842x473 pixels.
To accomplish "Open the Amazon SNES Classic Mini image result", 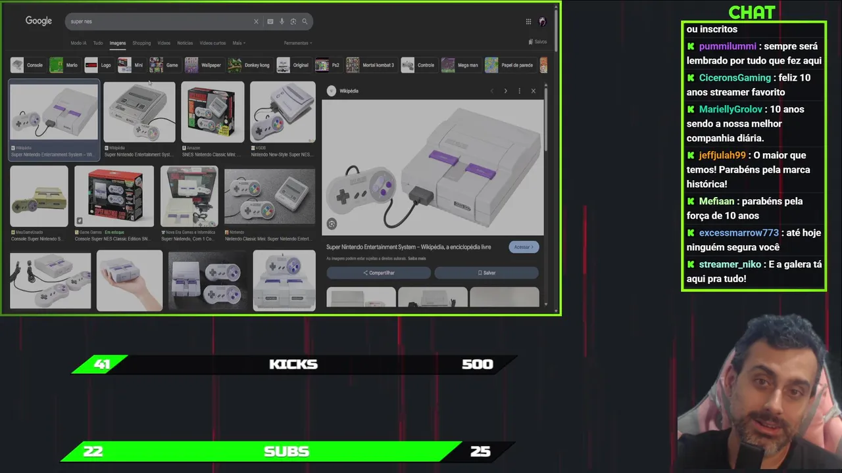I will click(x=212, y=112).
